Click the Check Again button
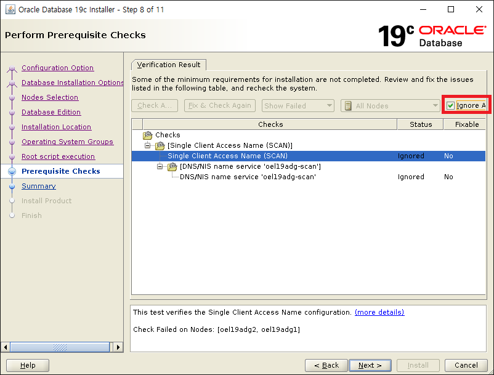 point(155,105)
